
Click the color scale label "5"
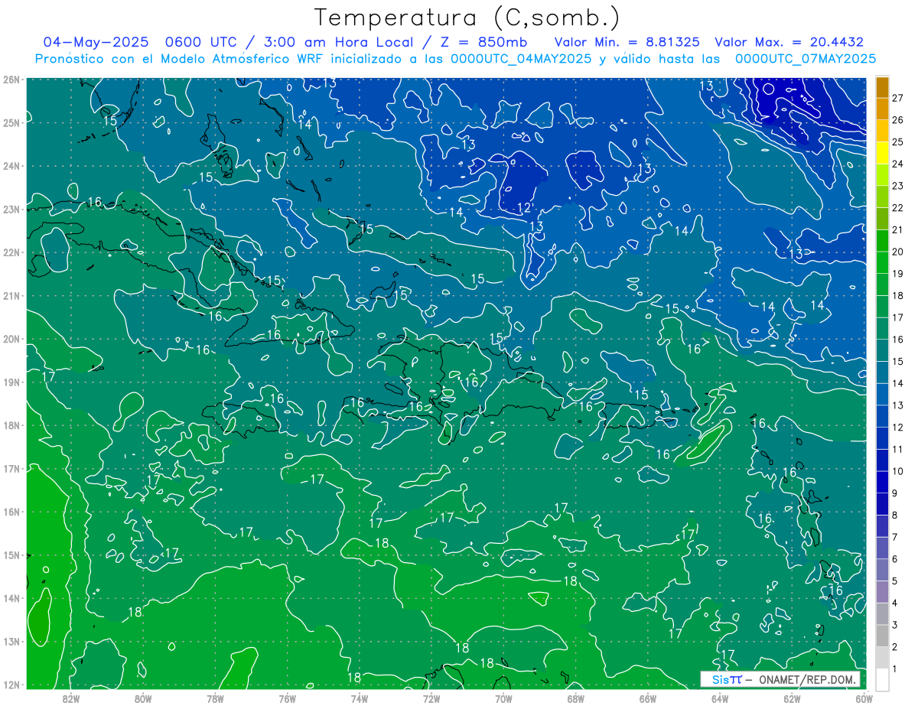(895, 581)
